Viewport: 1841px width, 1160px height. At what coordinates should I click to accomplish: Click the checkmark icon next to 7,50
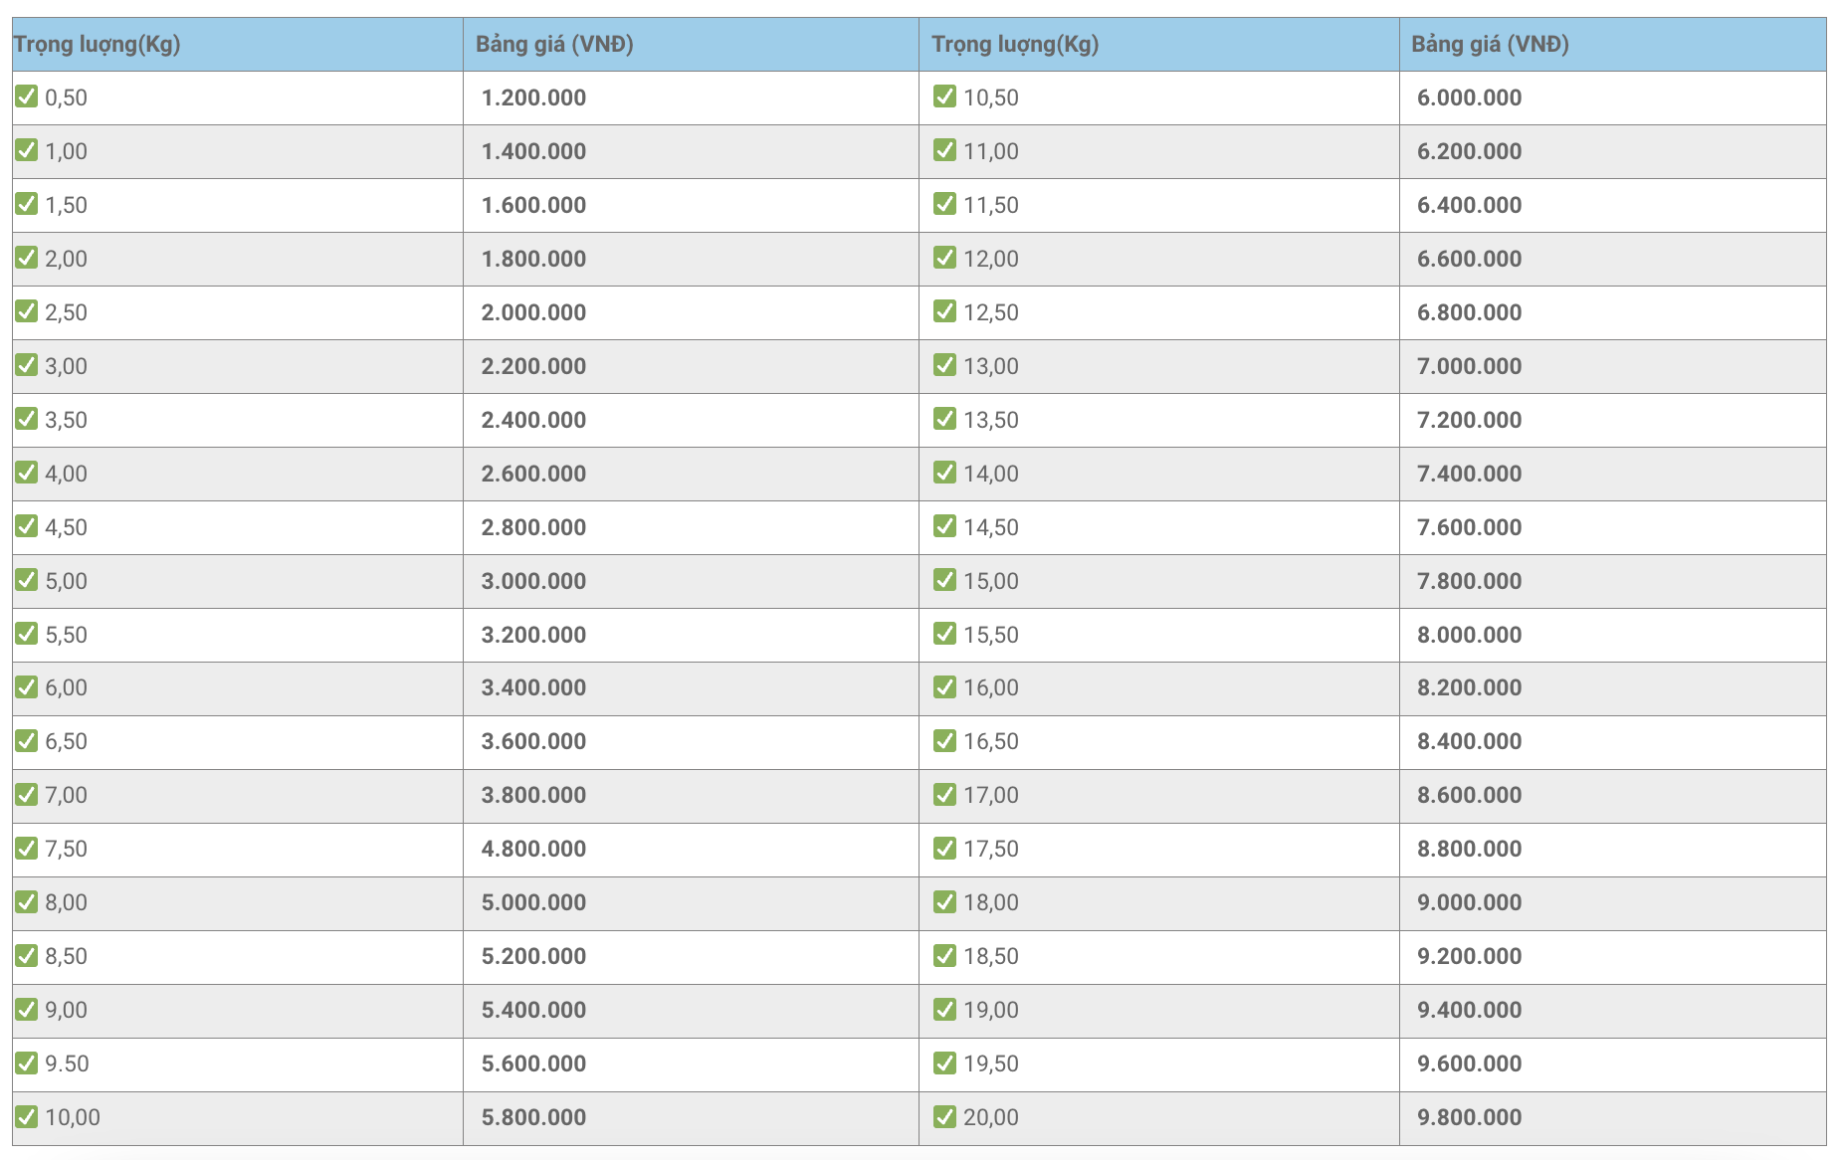point(27,848)
